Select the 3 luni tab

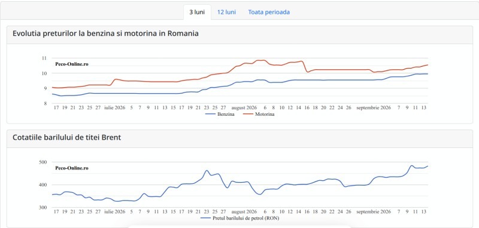tap(197, 12)
